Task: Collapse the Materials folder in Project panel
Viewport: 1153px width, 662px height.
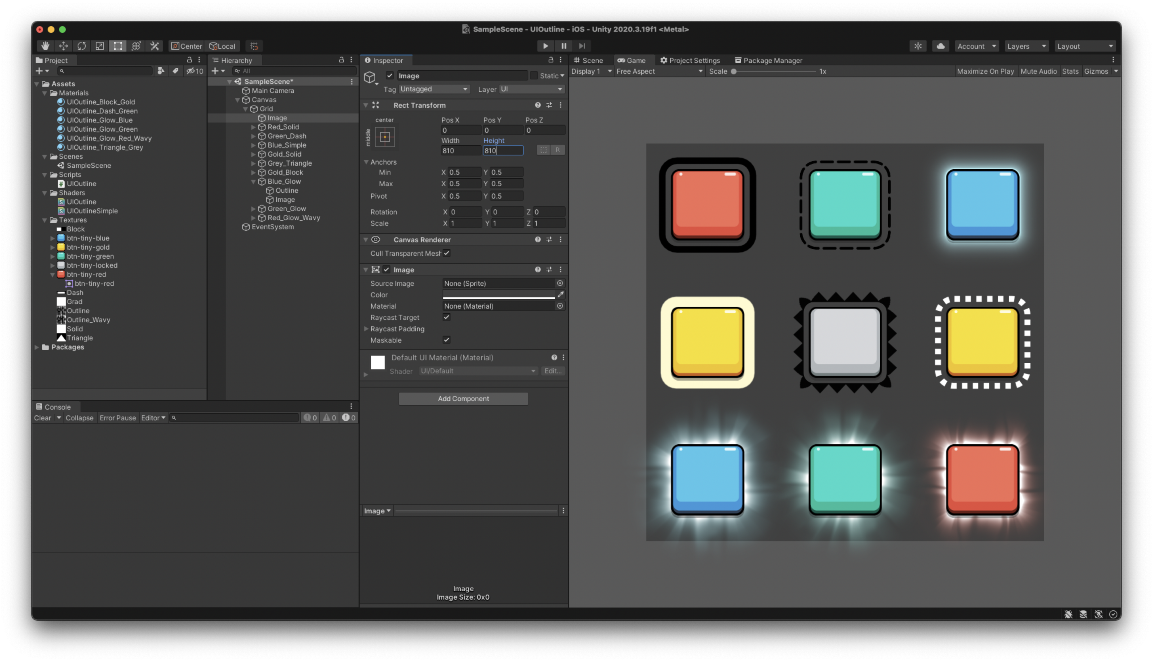Action: pos(45,93)
